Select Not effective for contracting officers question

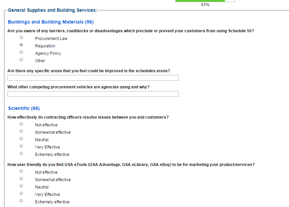point(21,124)
